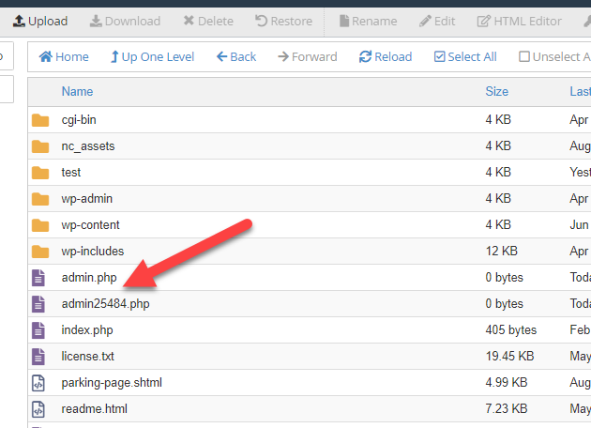Click the Upload toolbar button
Image resolution: width=591 pixels, height=428 pixels.
39,21
